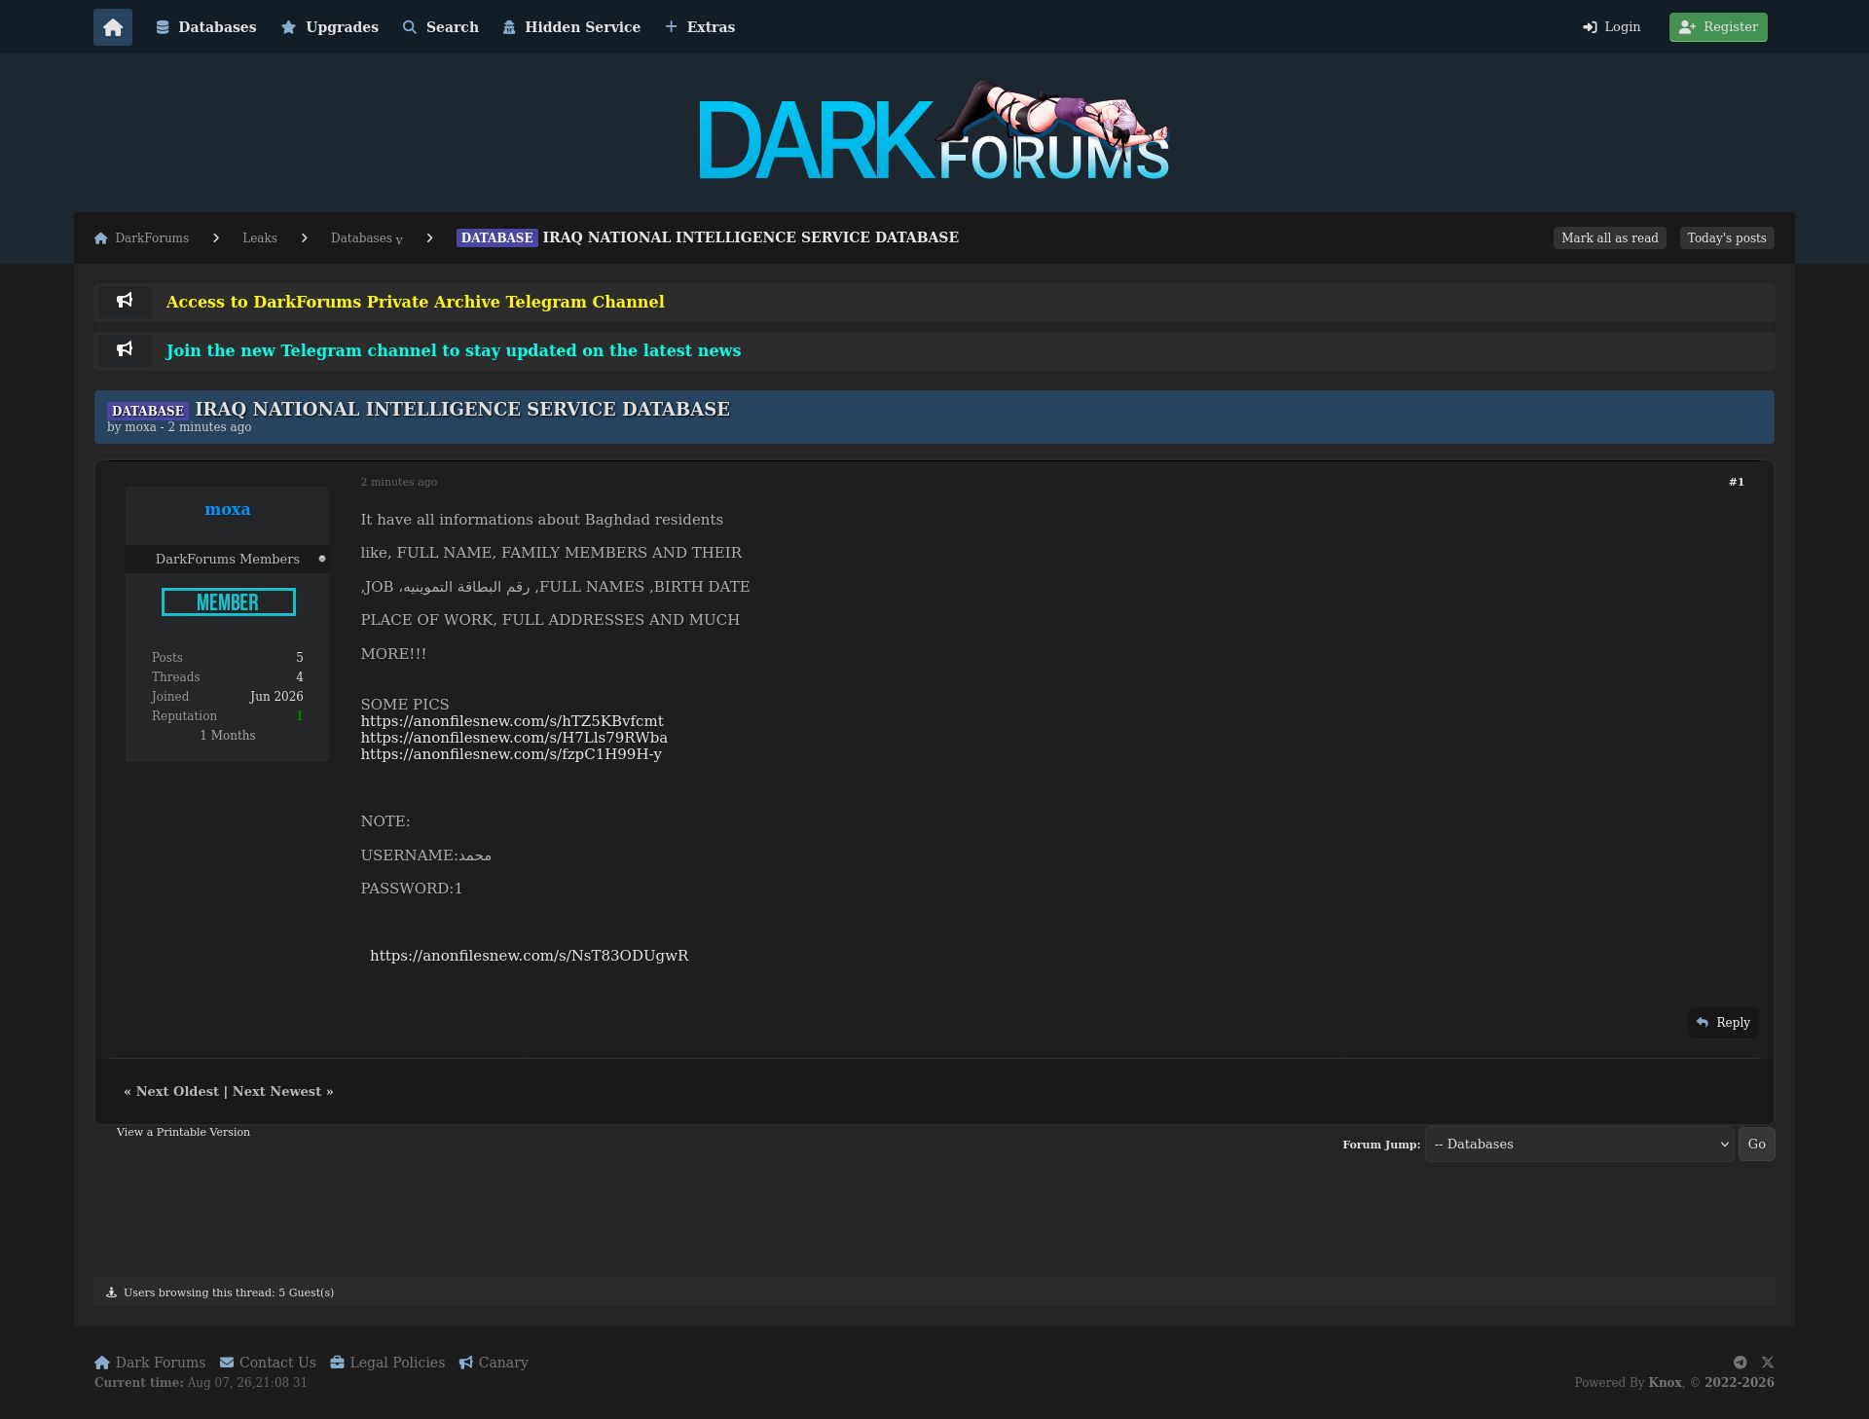Click the X social icon in footer
This screenshot has height=1419, width=1869.
(x=1768, y=1363)
